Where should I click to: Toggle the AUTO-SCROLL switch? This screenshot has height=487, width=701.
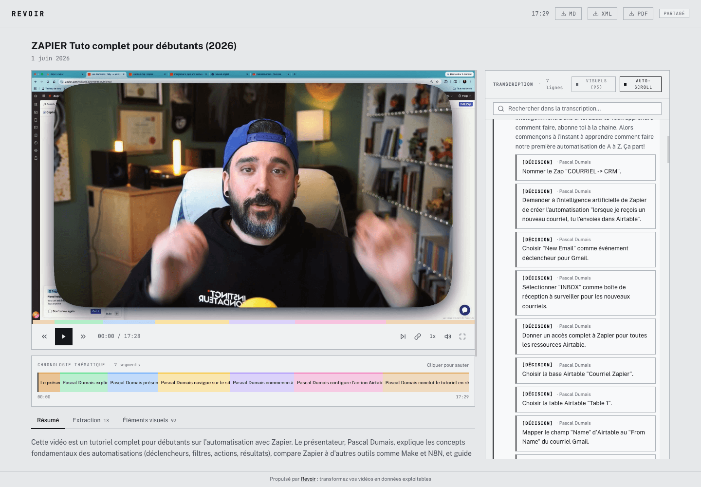coord(641,84)
